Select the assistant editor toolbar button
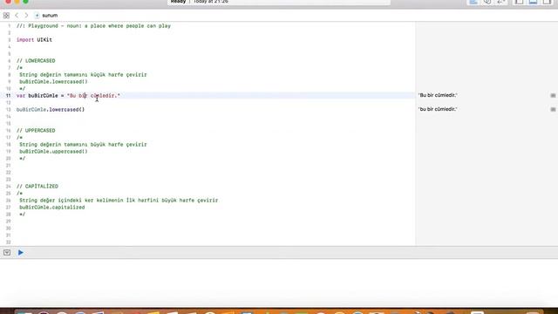 (487, 2)
